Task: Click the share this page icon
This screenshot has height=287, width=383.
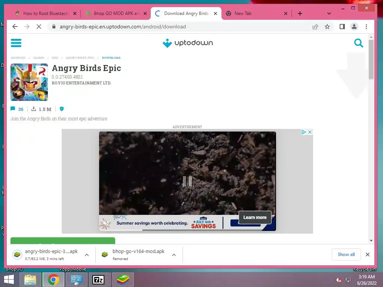Action: [315, 27]
